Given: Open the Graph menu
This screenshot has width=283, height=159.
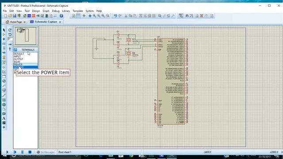Looking at the screenshot, I should 46,11.
